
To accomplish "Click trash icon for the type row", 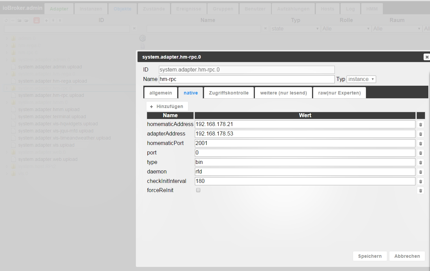I will click(421, 163).
